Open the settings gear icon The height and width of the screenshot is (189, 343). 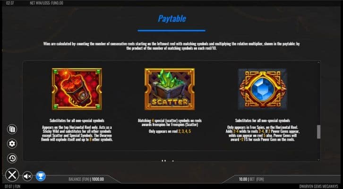pos(12,144)
